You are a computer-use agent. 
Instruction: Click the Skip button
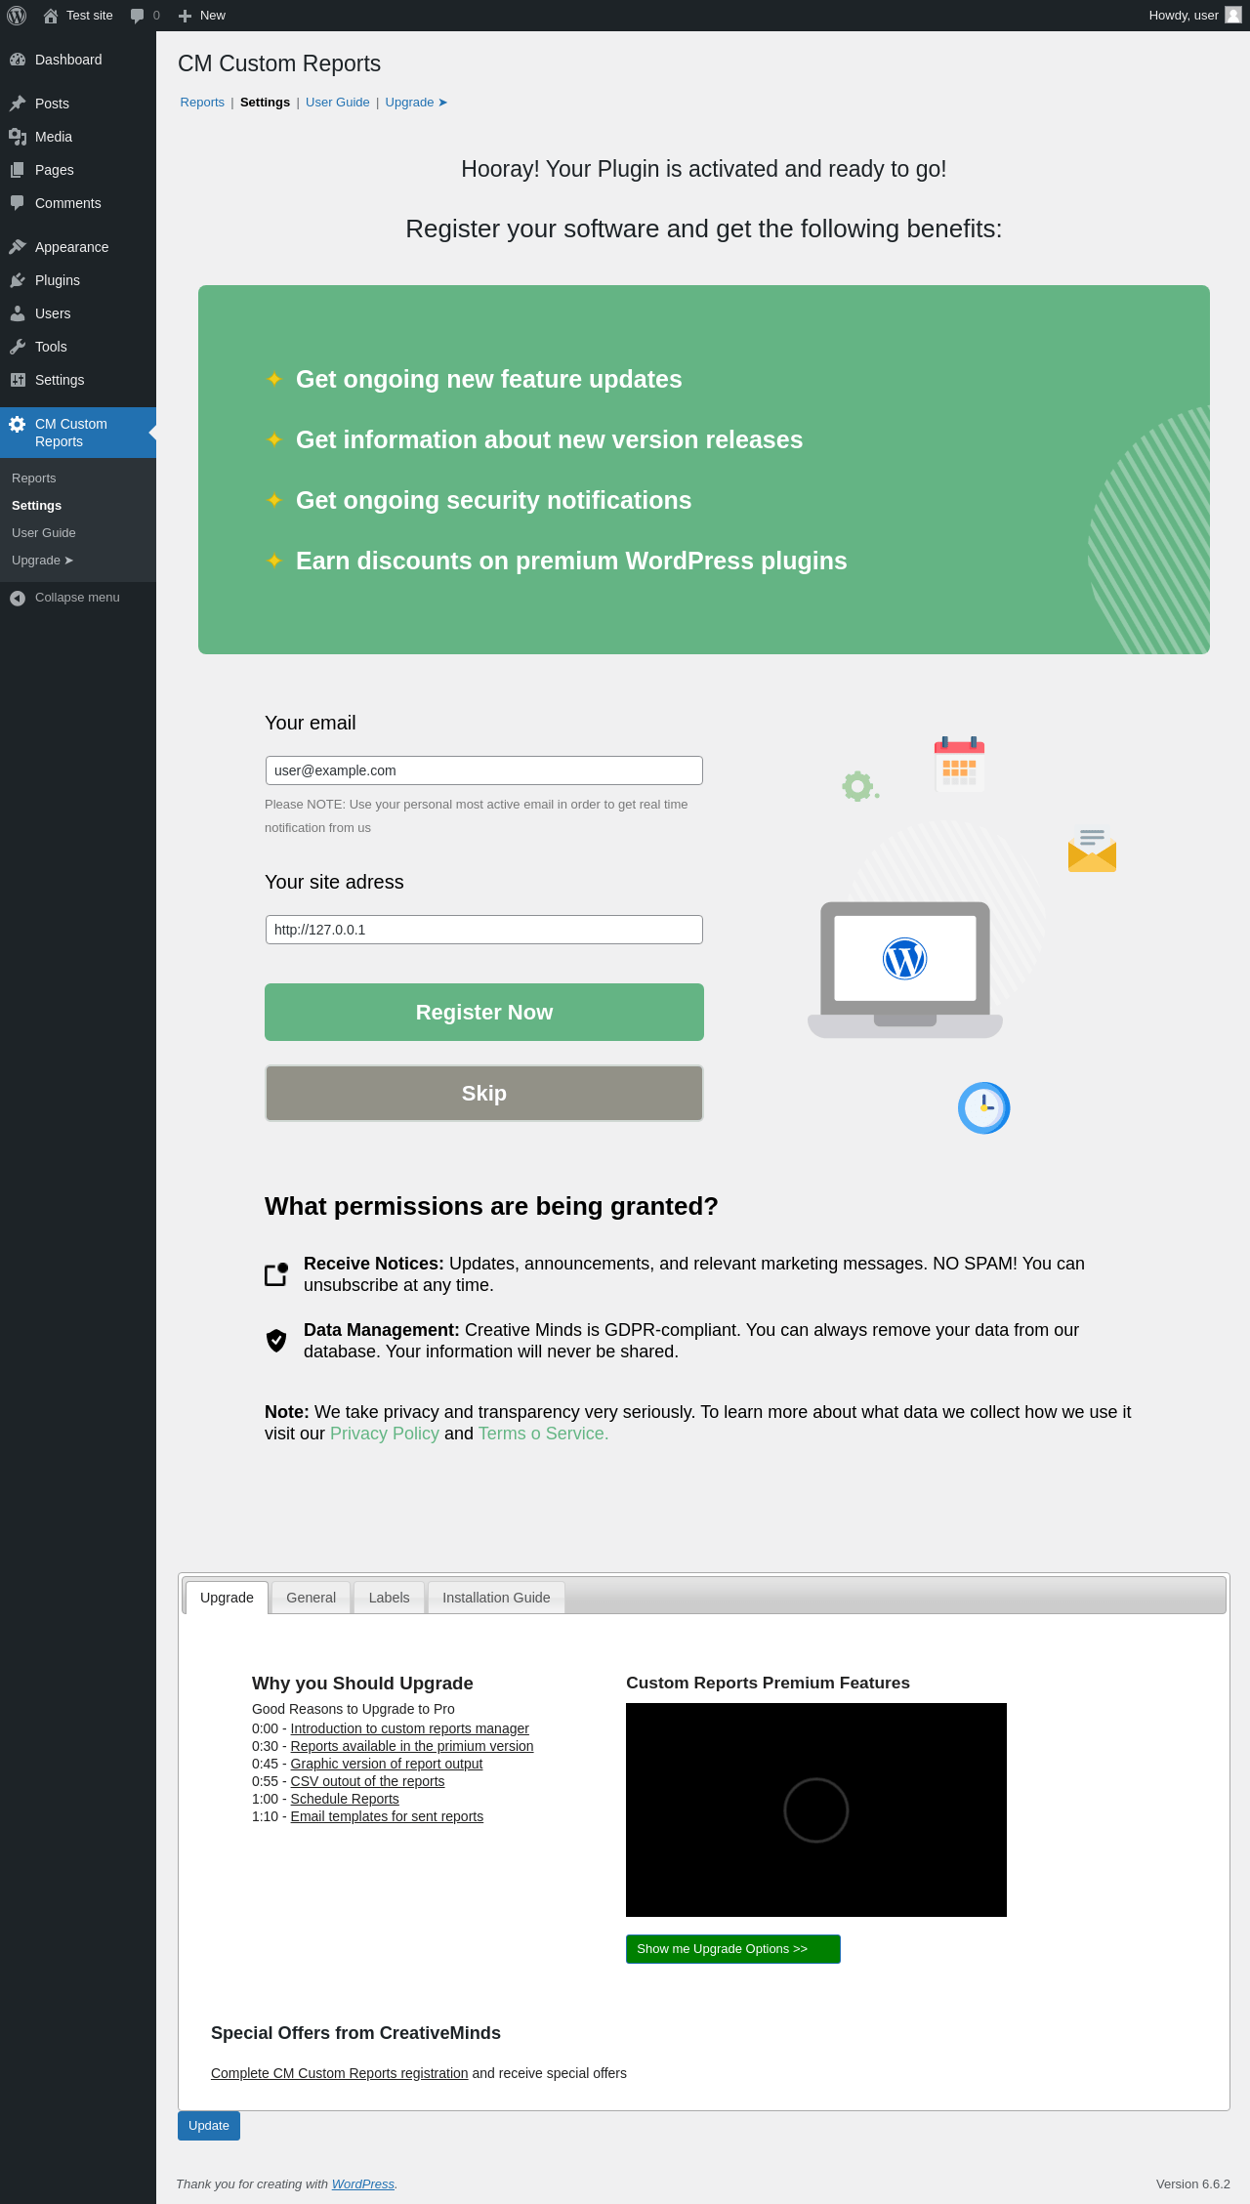pos(484,1094)
